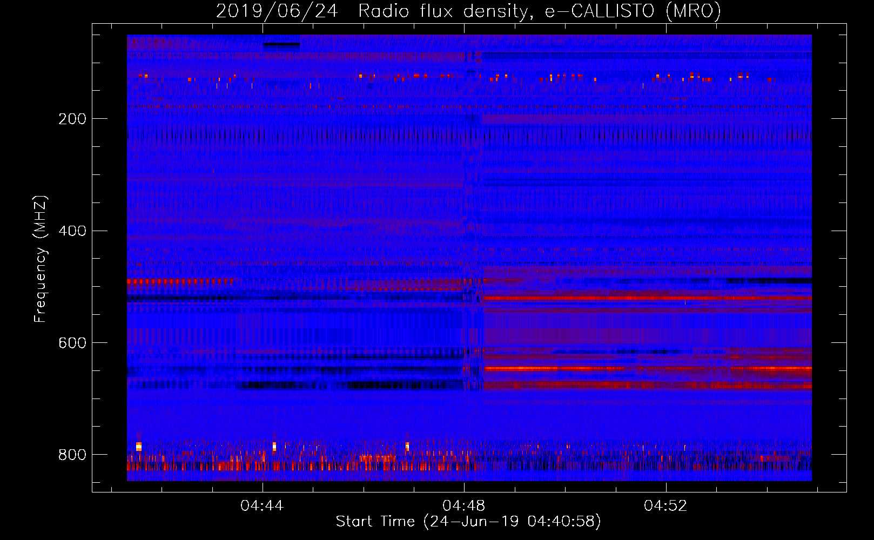Screen dimensions: 874x540
Task: Click the 'Start Time (24-Jun-19 04:40:58)' label
Action: [468, 522]
